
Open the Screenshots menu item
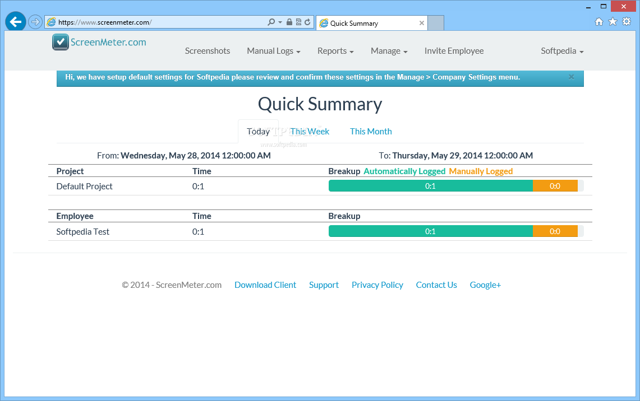pos(208,51)
